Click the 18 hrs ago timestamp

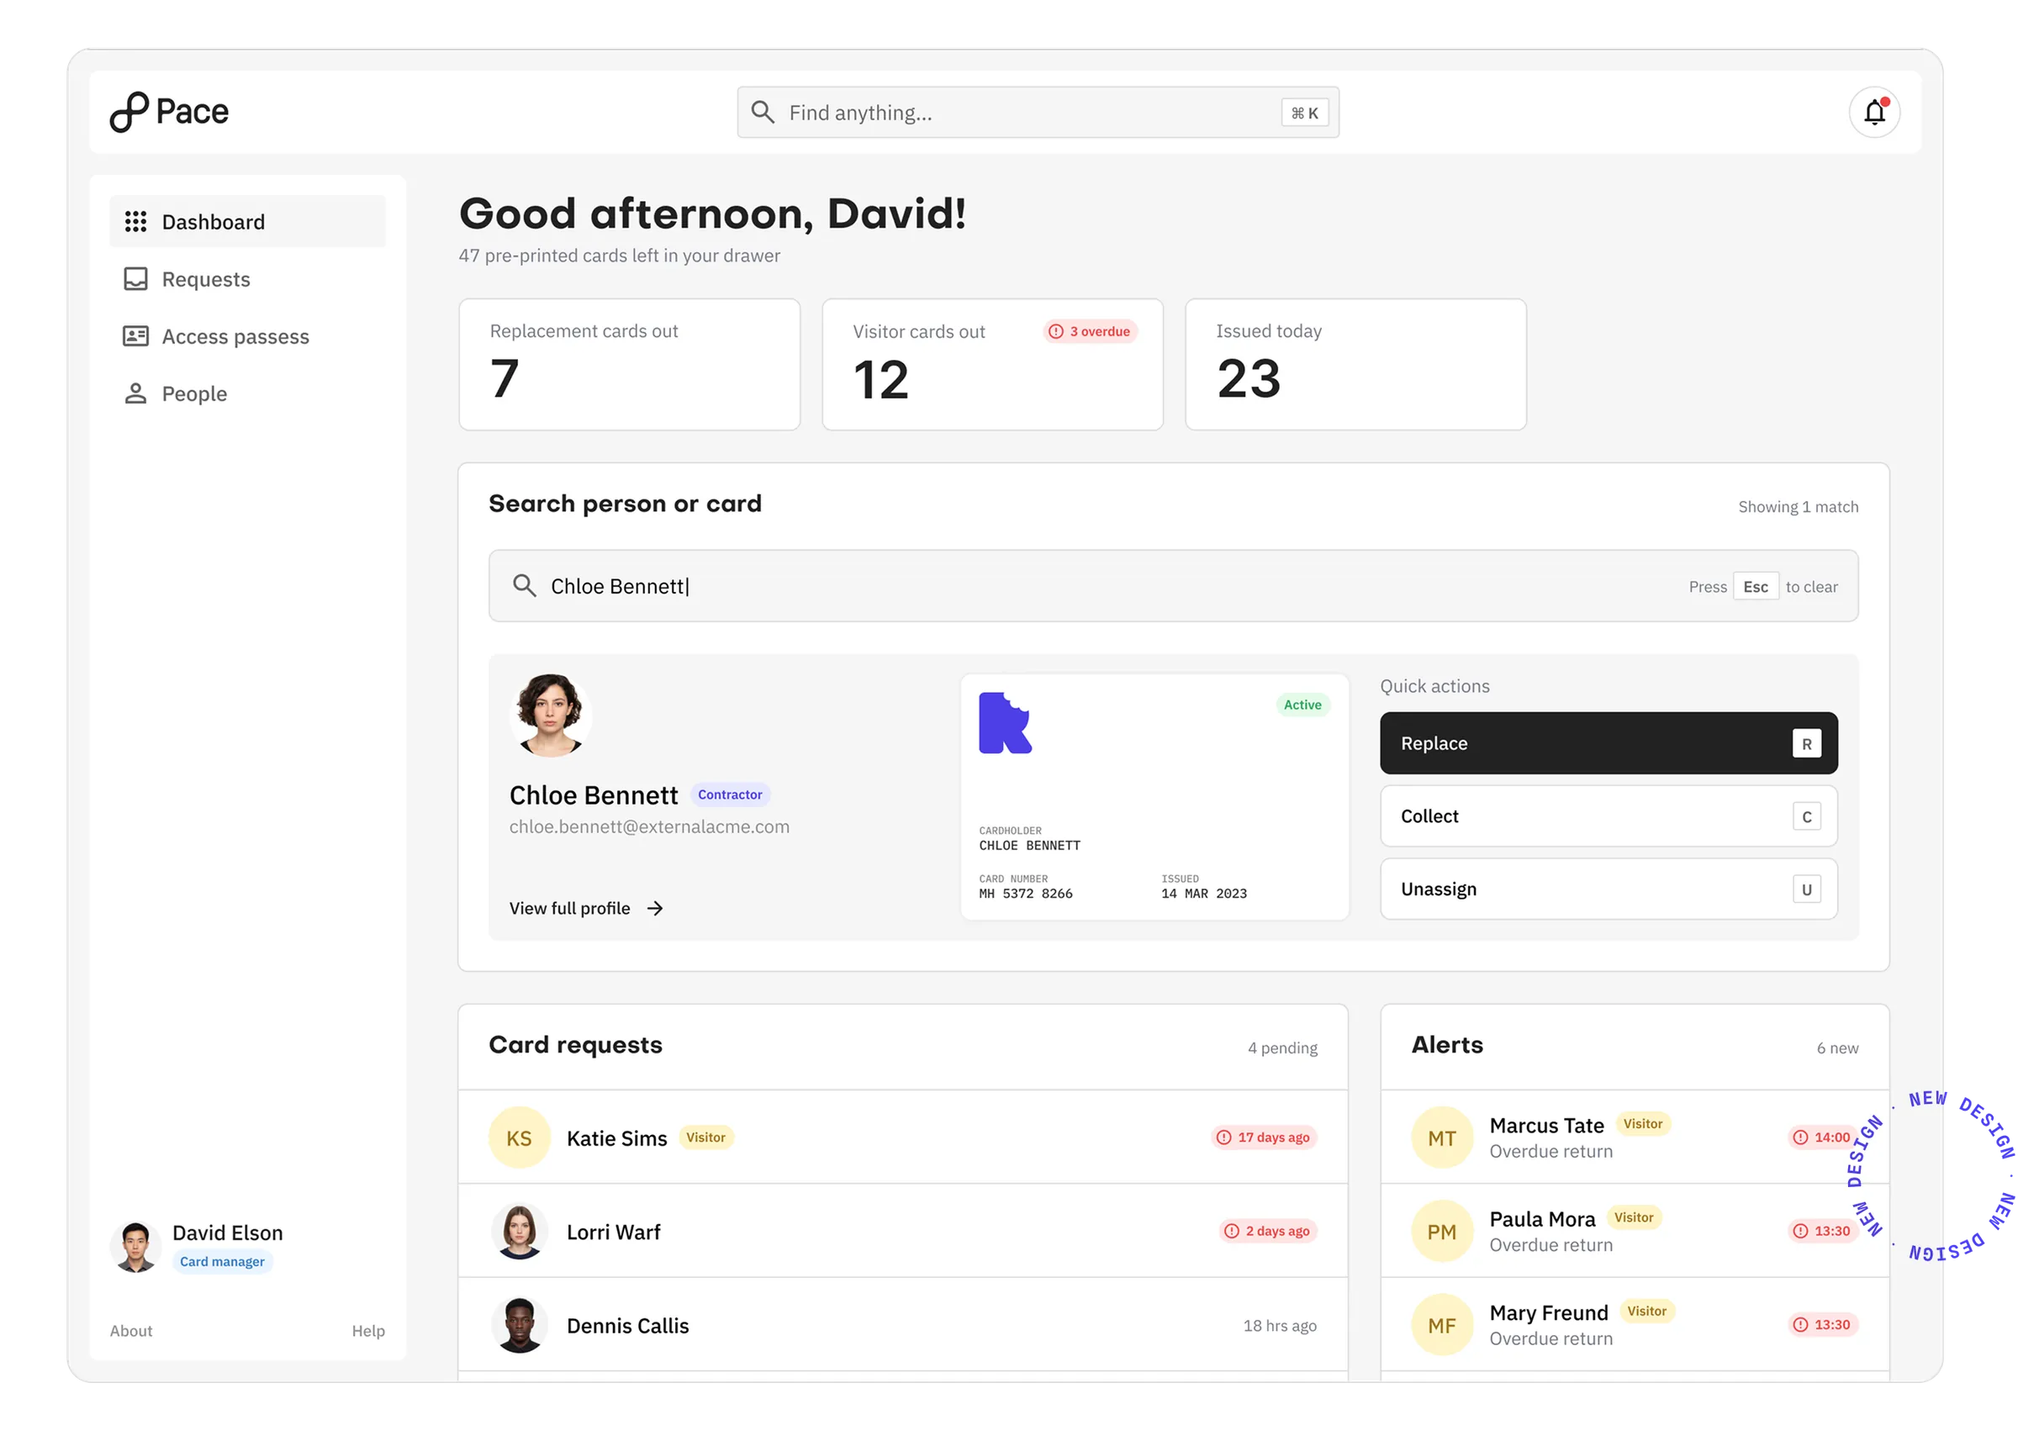1279,1326
